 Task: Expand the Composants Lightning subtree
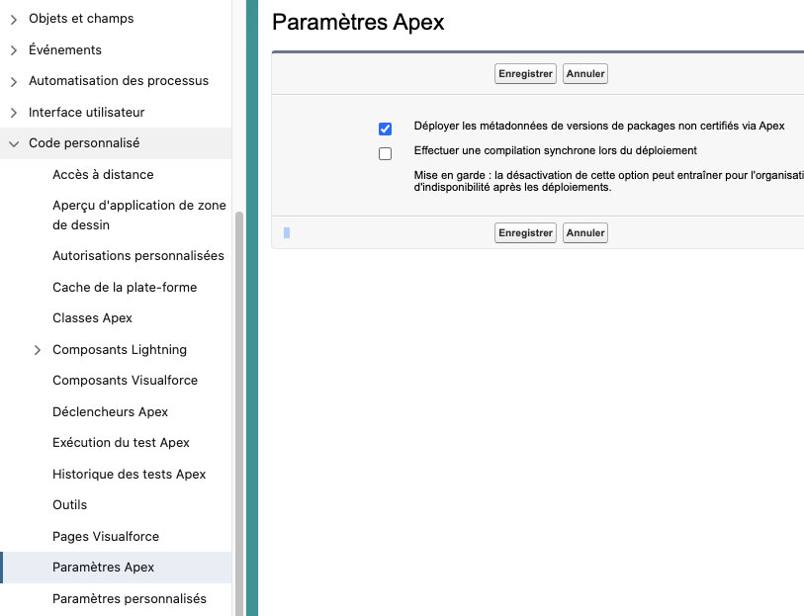(38, 349)
